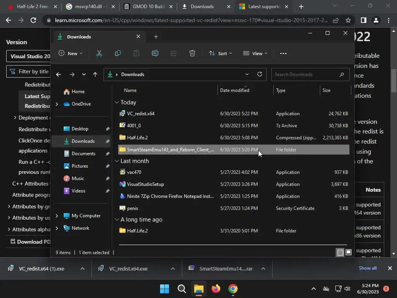Show system tray hidden icons
Screen dimensions: 397x298
tap(313, 289)
